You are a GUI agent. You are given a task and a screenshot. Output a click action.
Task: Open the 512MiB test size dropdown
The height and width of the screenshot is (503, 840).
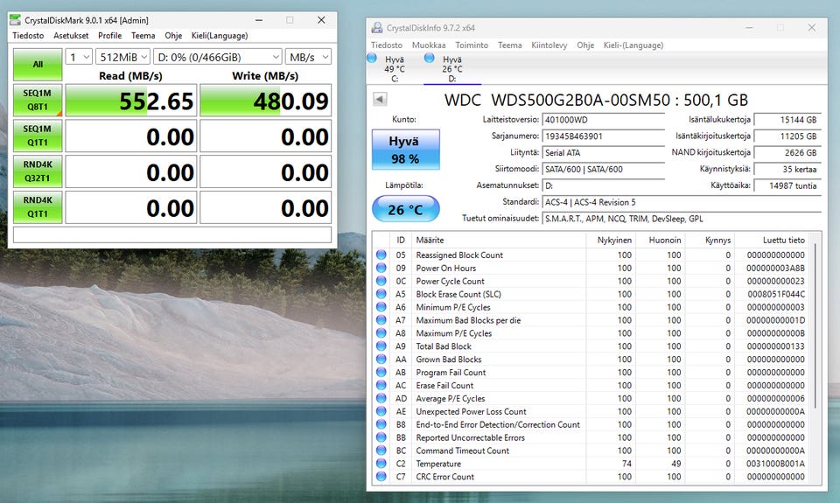click(122, 57)
